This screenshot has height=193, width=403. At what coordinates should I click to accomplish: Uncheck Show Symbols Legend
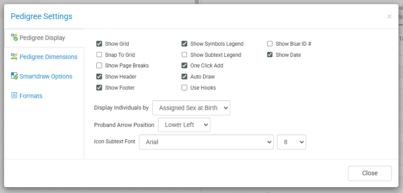185,44
